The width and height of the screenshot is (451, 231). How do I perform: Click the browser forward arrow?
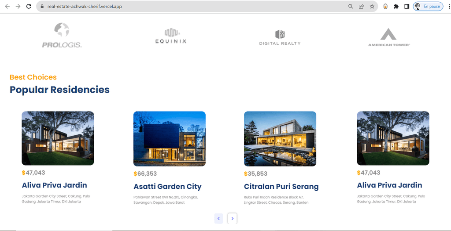pyautogui.click(x=18, y=6)
